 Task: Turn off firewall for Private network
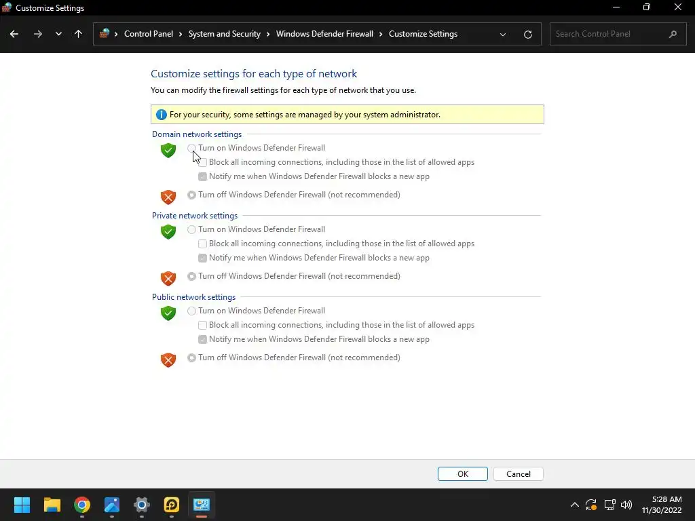191,277
